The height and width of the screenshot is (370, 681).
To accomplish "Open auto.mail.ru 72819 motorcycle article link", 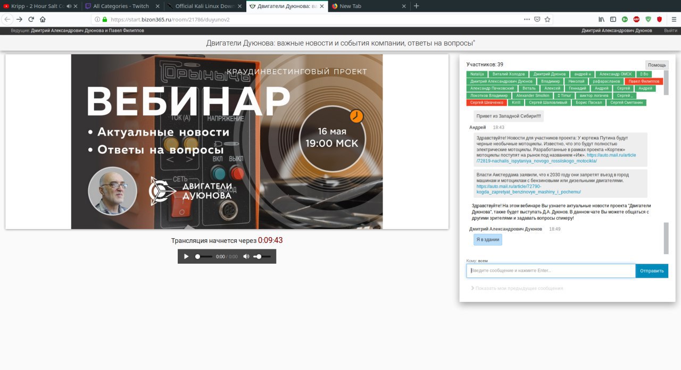I will click(556, 158).
